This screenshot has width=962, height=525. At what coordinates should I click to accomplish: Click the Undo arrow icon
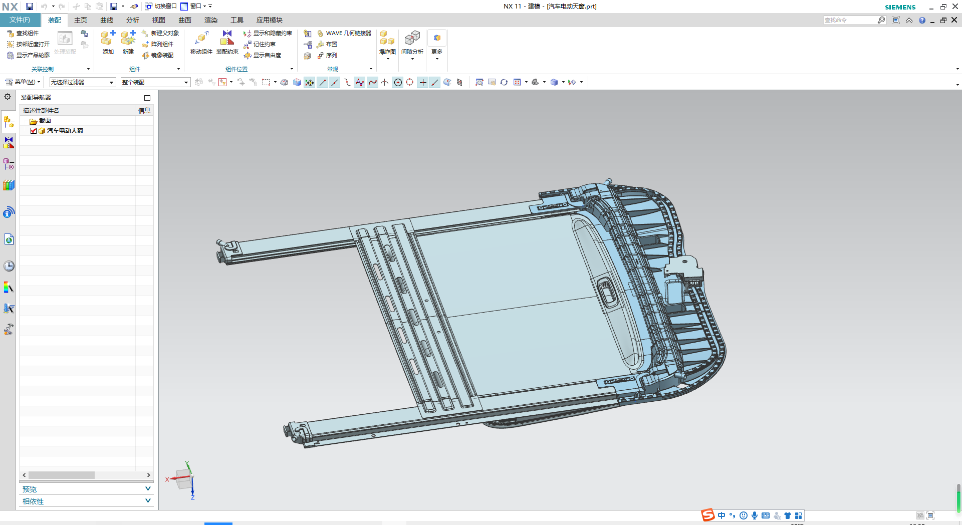pyautogui.click(x=44, y=7)
